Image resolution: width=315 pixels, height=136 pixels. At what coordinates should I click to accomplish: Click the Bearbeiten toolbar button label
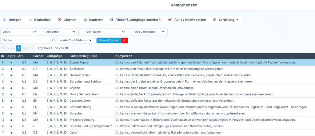tap(42, 20)
